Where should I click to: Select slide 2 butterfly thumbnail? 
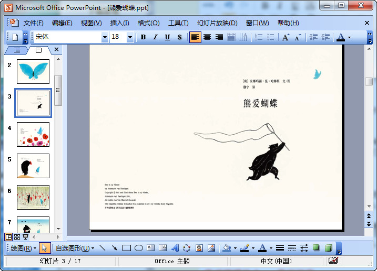pos(33,71)
